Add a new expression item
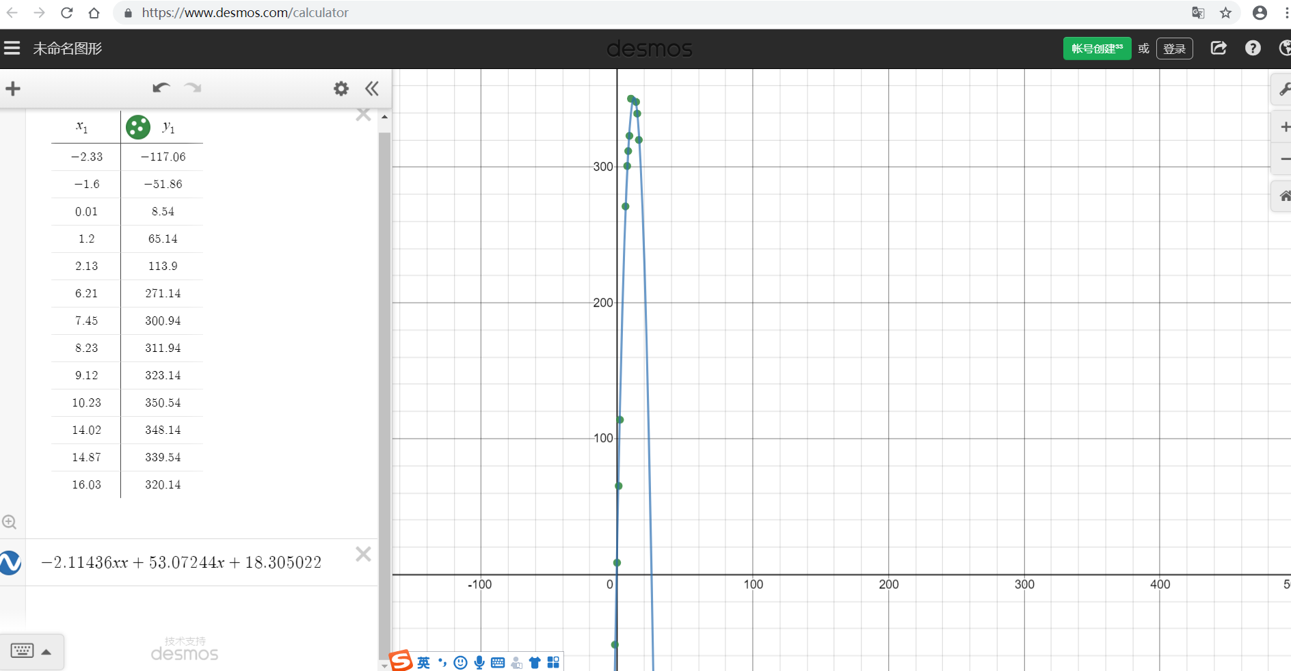Image resolution: width=1291 pixels, height=671 pixels. [13, 88]
